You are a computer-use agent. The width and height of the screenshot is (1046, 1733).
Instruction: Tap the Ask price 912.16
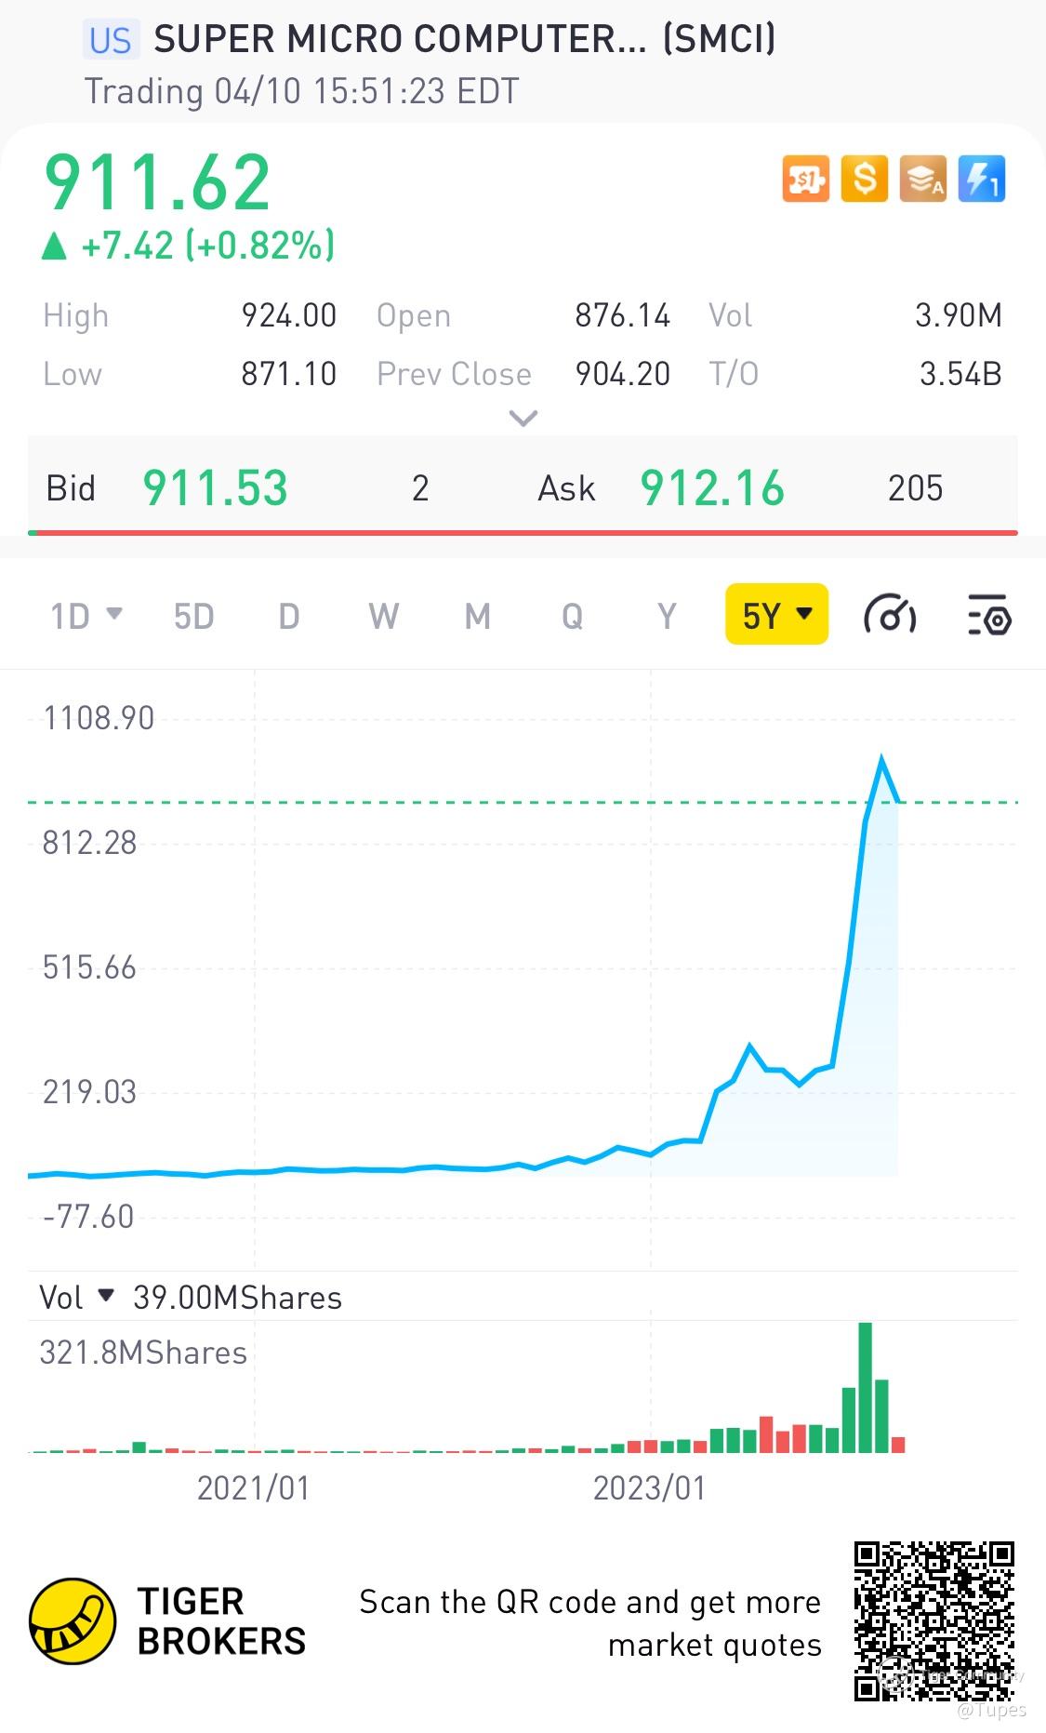coord(712,487)
